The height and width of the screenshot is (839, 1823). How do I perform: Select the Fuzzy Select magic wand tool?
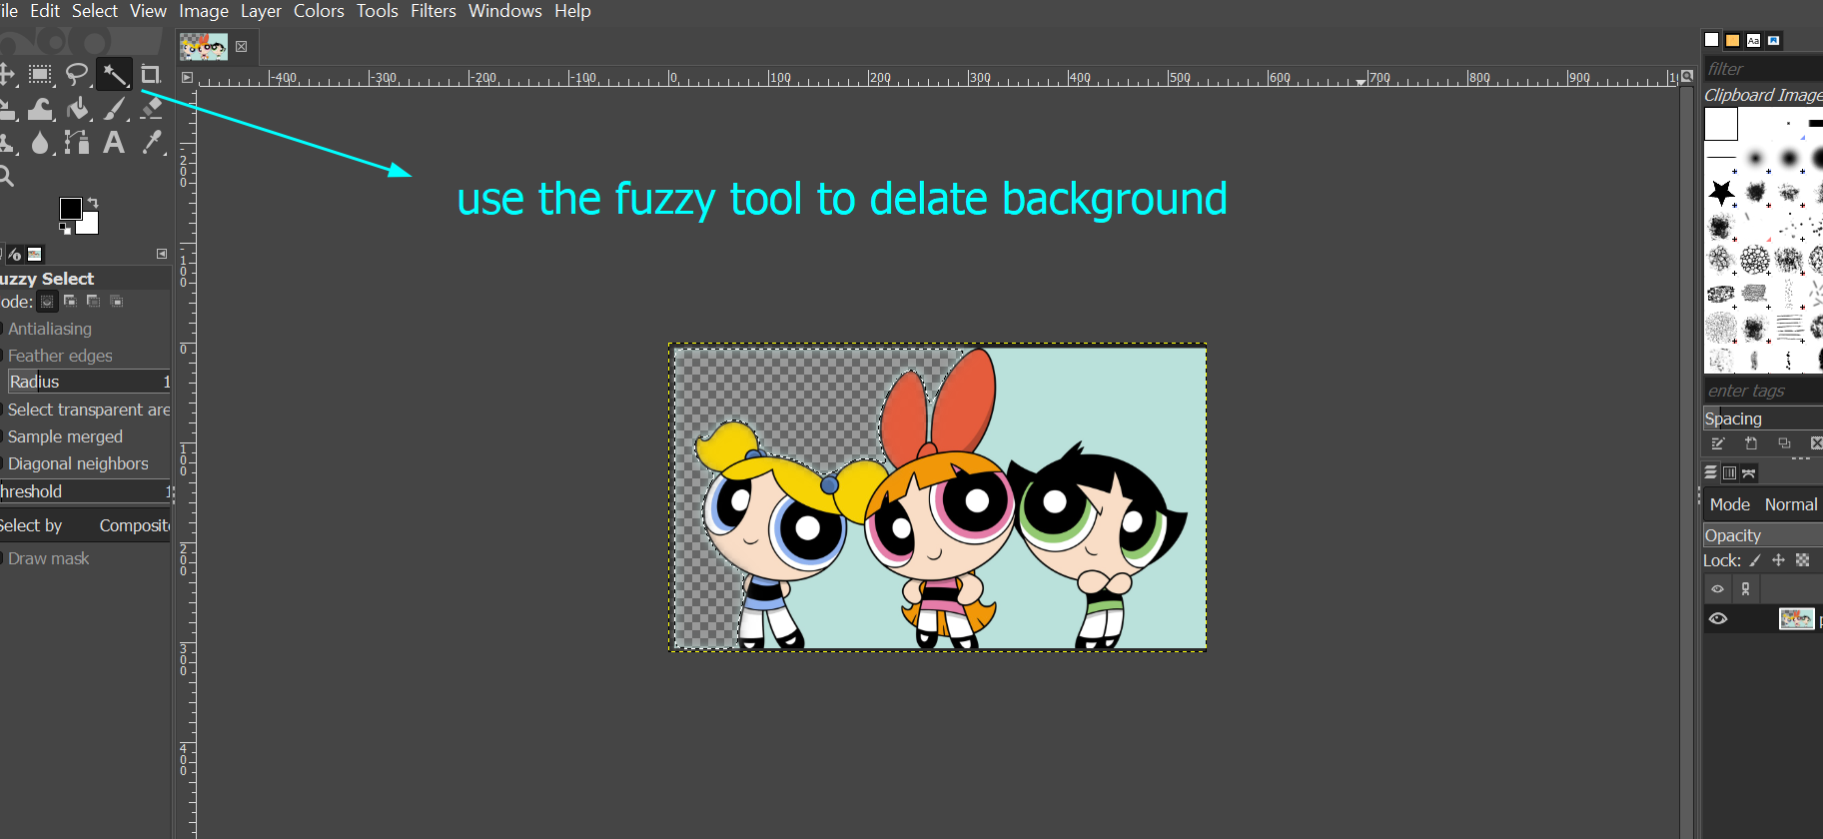coord(115,74)
